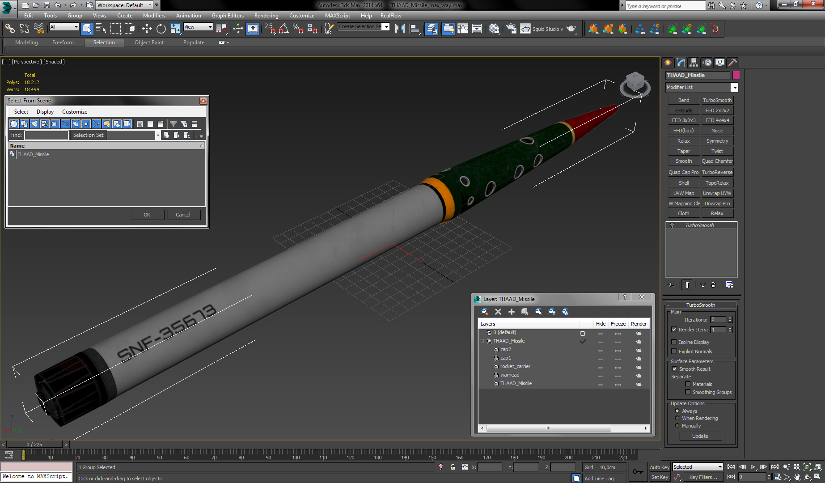The image size is (825, 483).
Task: Open Selection Set dropdown in Select From Scene
Action: coord(134,135)
